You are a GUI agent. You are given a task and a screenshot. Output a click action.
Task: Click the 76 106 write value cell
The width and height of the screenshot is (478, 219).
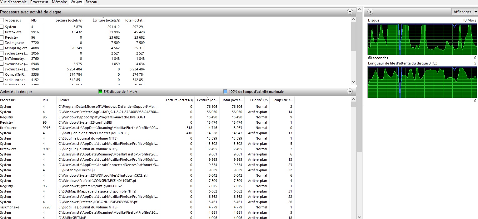tap(212, 107)
